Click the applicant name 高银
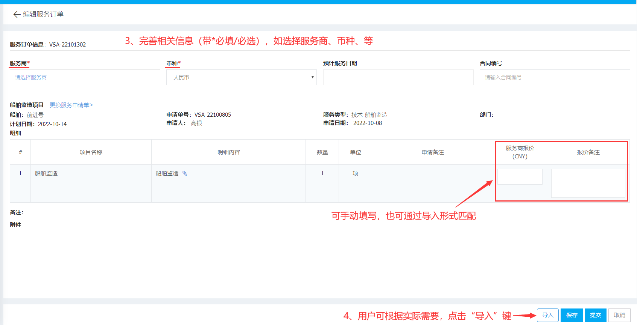 coord(196,123)
